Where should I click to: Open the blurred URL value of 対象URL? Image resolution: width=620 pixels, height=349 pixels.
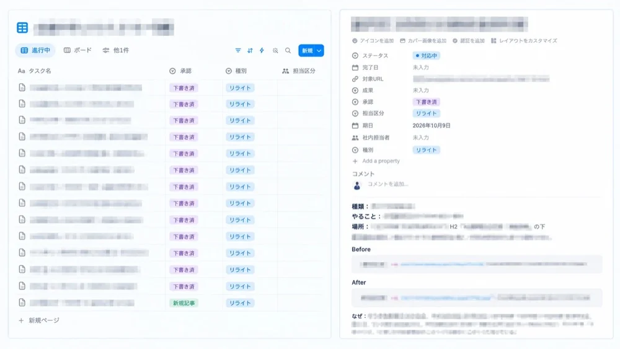point(481,79)
